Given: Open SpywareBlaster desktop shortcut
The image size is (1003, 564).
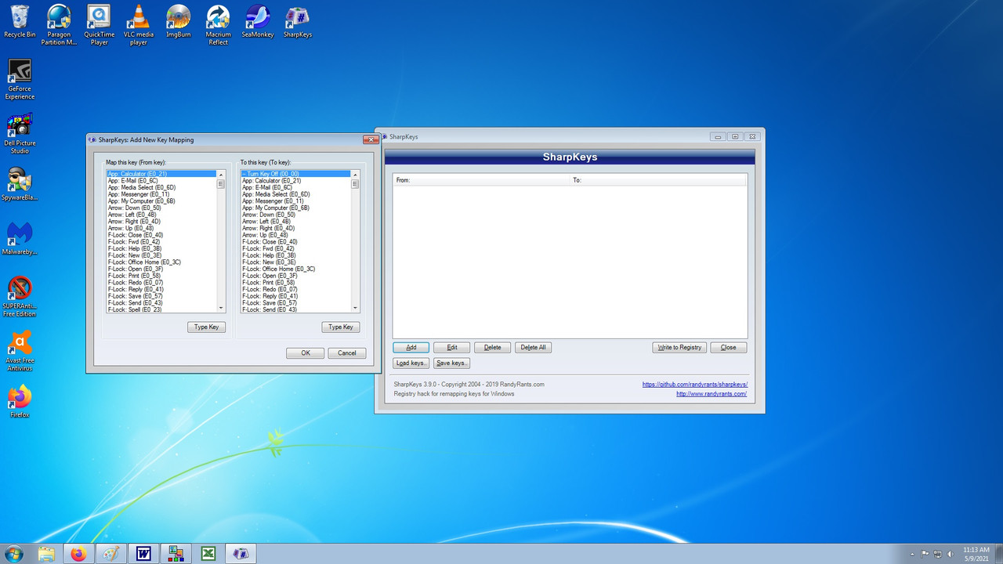Looking at the screenshot, I should (x=20, y=185).
